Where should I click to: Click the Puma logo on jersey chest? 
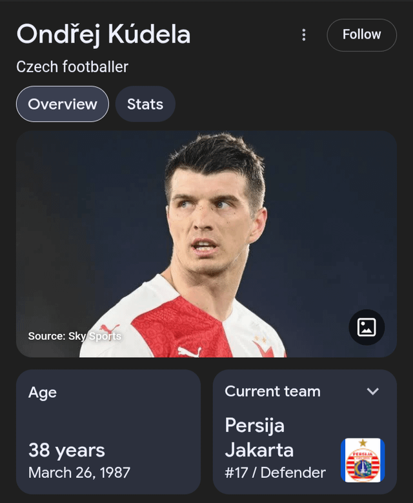[190, 351]
